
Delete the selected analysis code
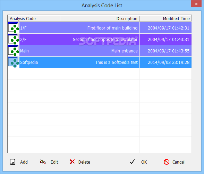tap(84, 162)
